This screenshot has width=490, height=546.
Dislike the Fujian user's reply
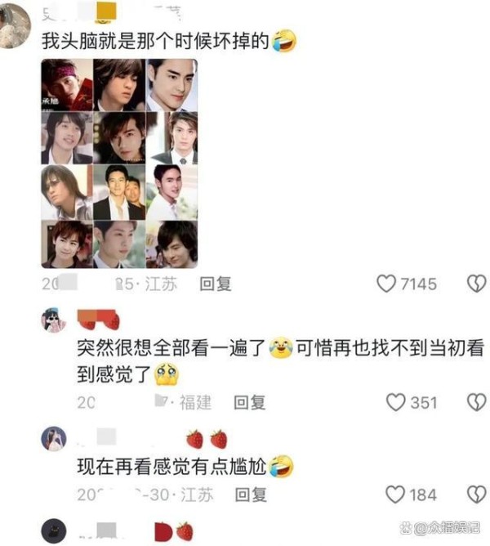(x=476, y=402)
